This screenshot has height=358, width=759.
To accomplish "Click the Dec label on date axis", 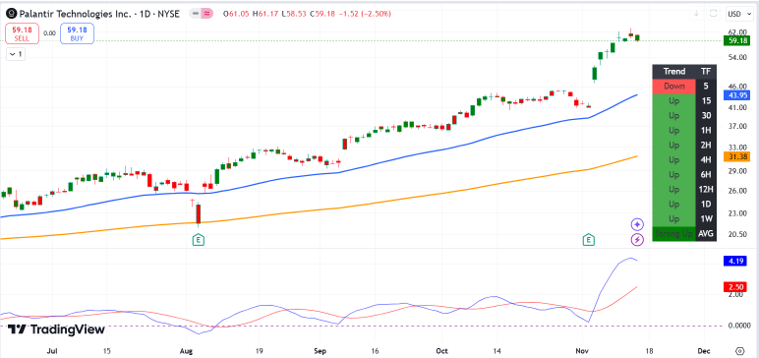I will (704, 350).
